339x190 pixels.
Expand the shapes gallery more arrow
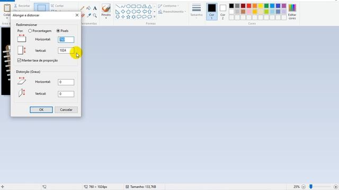tap(154, 16)
